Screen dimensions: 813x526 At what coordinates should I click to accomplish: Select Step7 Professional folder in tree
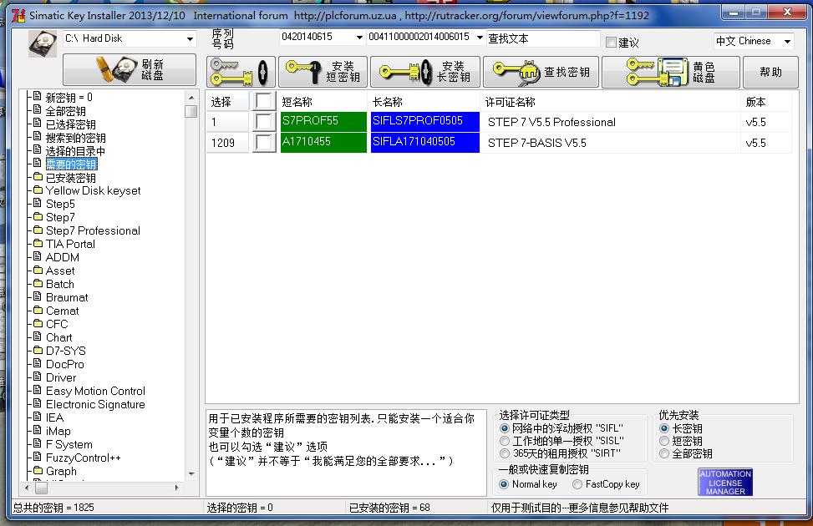[93, 230]
